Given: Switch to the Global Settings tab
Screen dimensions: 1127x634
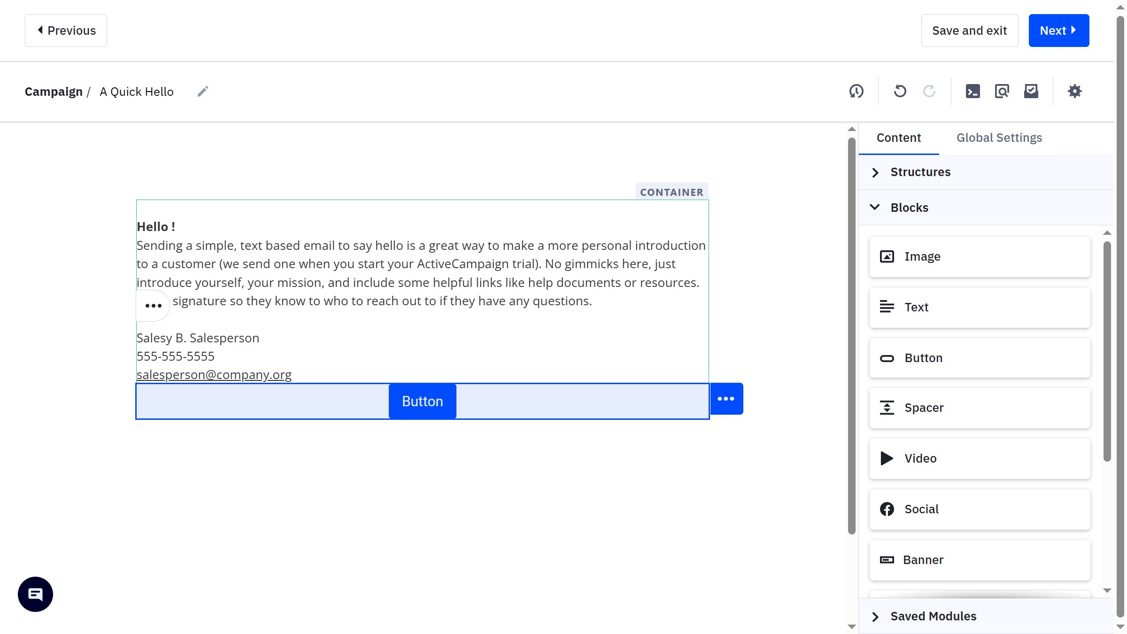Looking at the screenshot, I should pyautogui.click(x=999, y=138).
